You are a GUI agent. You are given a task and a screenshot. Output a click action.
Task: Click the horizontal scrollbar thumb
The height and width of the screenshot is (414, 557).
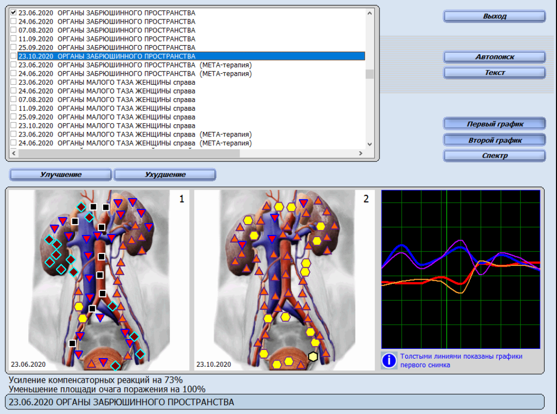[x=129, y=153]
